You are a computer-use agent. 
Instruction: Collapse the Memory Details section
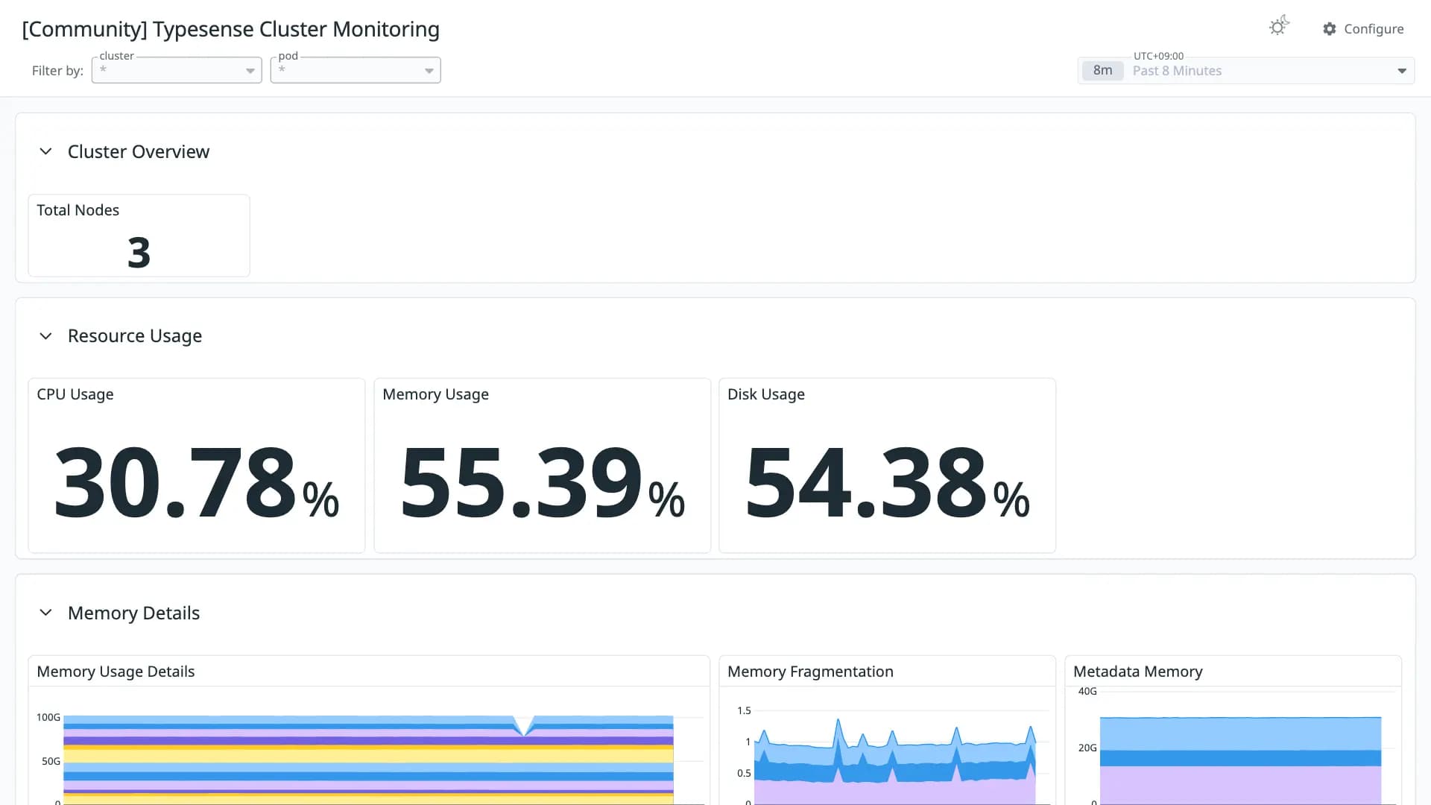45,613
